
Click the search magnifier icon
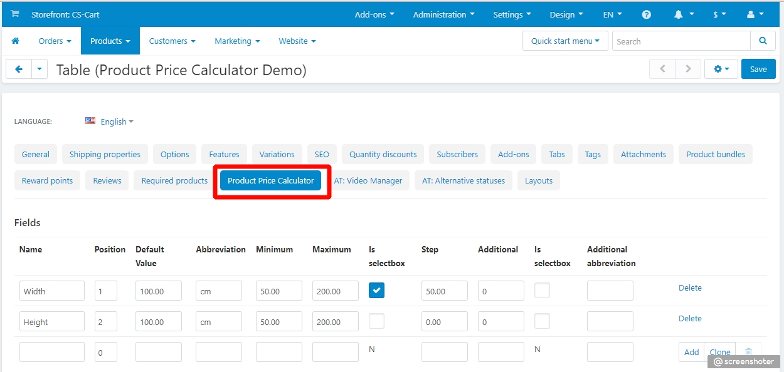click(763, 41)
